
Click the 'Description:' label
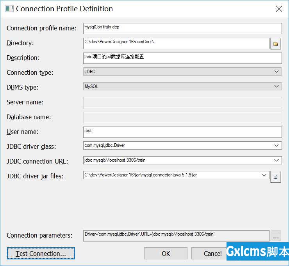[23, 58]
